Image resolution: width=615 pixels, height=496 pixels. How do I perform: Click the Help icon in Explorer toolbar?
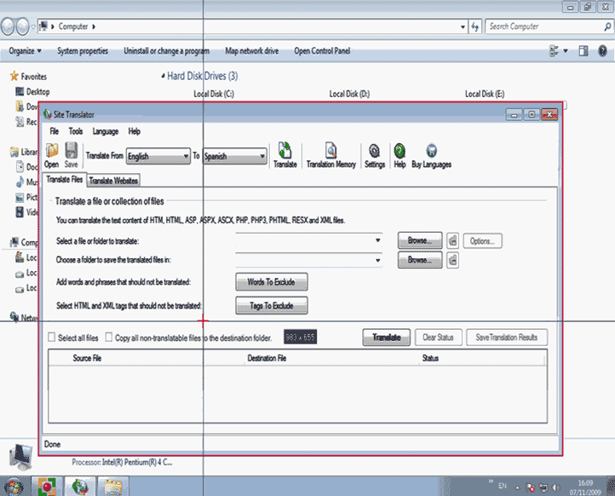602,50
